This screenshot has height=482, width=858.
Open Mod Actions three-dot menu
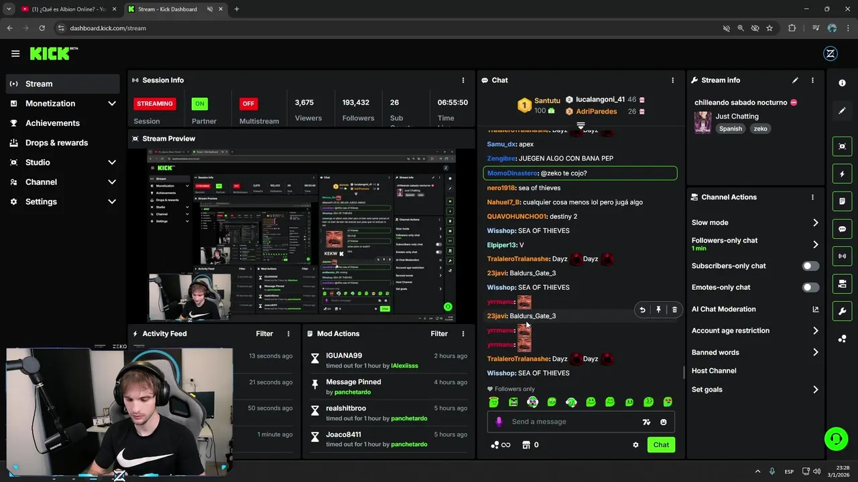point(463,333)
